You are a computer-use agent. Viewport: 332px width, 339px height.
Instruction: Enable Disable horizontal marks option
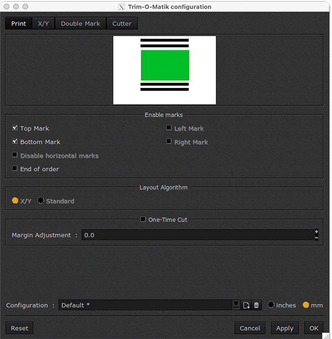[15, 155]
